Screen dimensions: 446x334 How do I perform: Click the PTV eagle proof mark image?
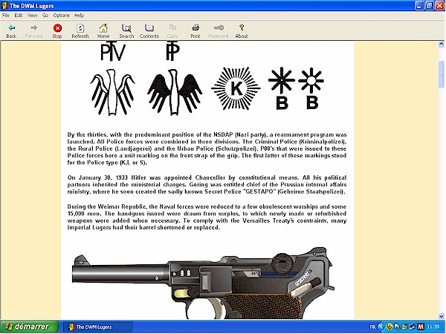pyautogui.click(x=113, y=78)
